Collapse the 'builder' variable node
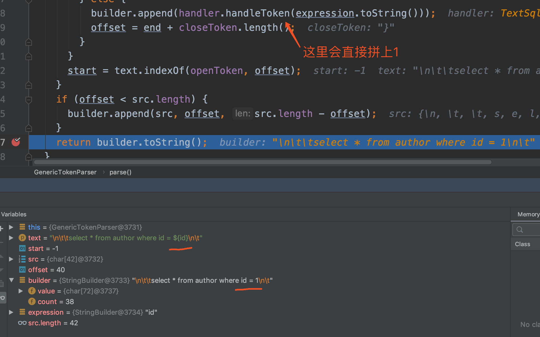 (x=11, y=280)
